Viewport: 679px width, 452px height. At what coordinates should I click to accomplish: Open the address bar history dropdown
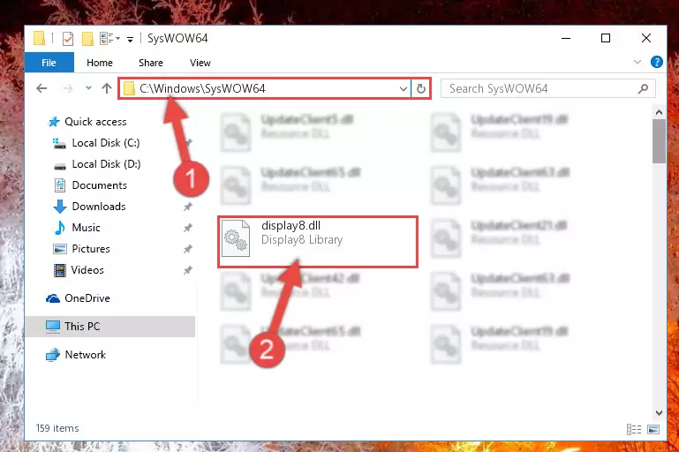point(404,89)
